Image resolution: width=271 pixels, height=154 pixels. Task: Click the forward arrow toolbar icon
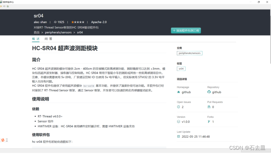coord(4,6)
